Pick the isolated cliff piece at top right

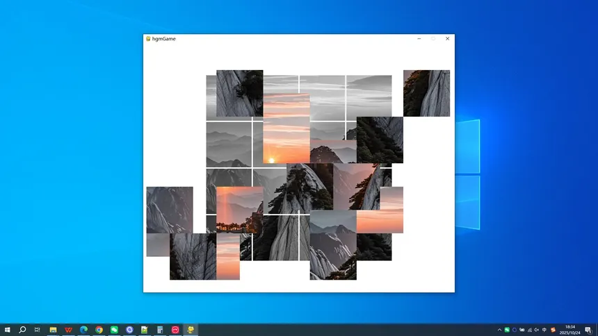point(426,93)
